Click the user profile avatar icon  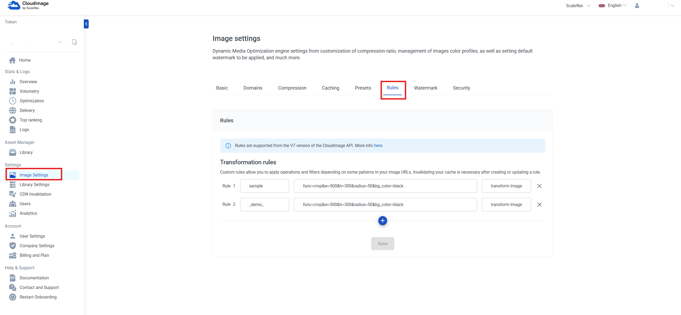pyautogui.click(x=637, y=6)
